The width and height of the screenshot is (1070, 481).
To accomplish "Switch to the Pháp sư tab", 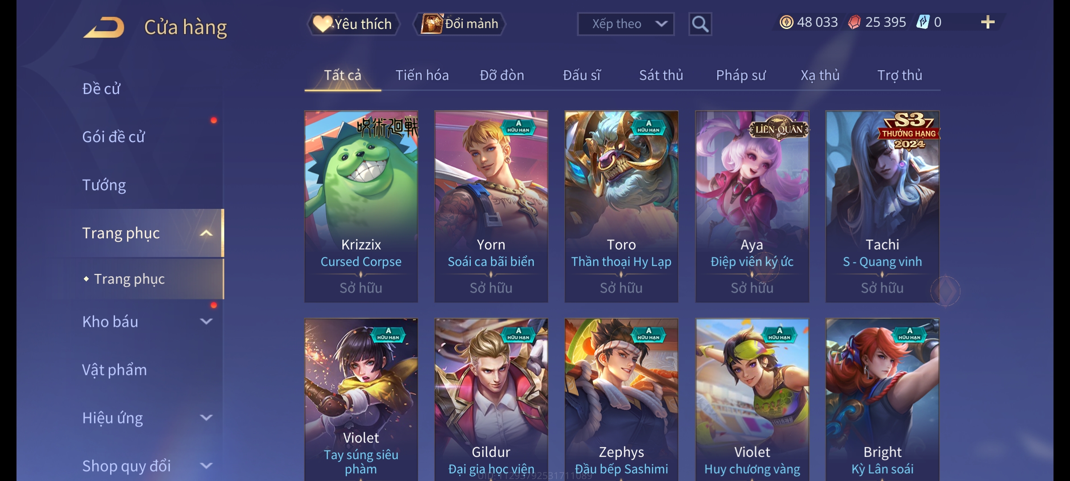I will (741, 75).
